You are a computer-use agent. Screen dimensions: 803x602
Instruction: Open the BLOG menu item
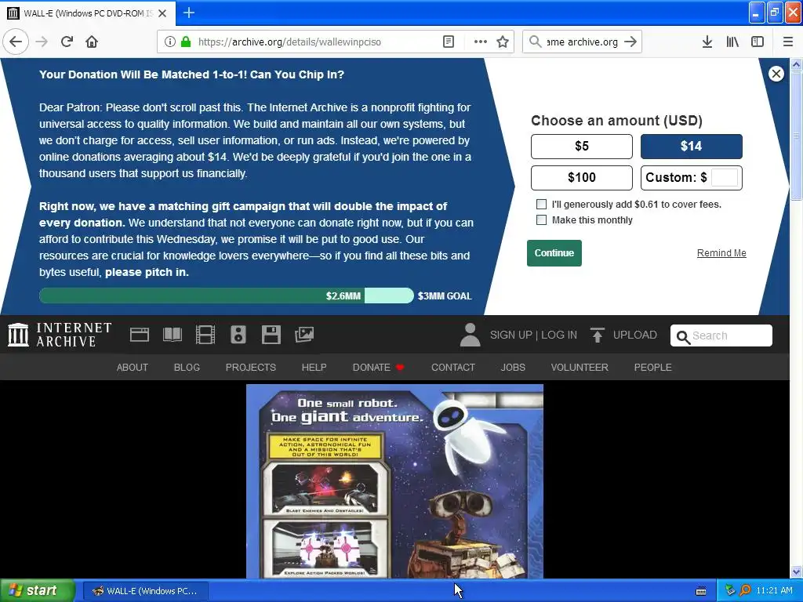(187, 367)
